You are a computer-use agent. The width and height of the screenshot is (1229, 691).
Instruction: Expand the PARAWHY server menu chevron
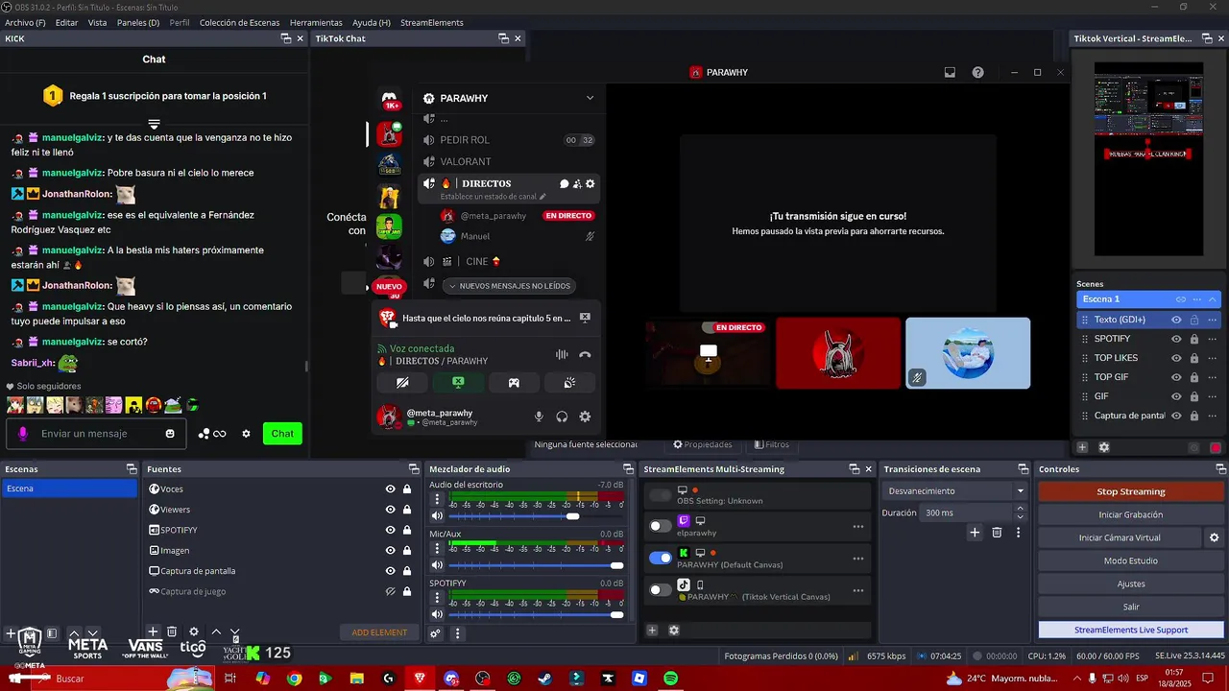(590, 98)
